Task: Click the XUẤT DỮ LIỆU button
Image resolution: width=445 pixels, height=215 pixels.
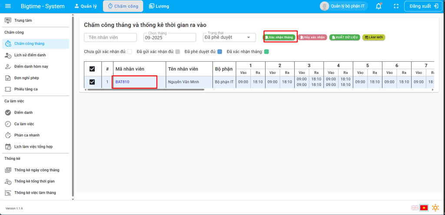Action: [345, 37]
